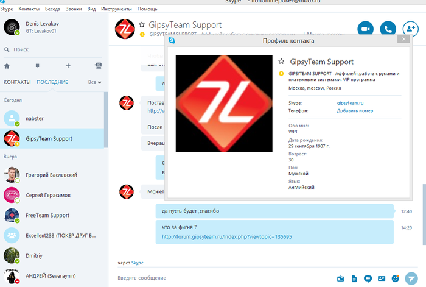
Task: Open the Skype menu
Action: pyautogui.click(x=7, y=9)
